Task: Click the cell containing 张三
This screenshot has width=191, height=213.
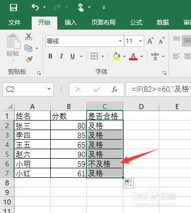Action: [32, 126]
